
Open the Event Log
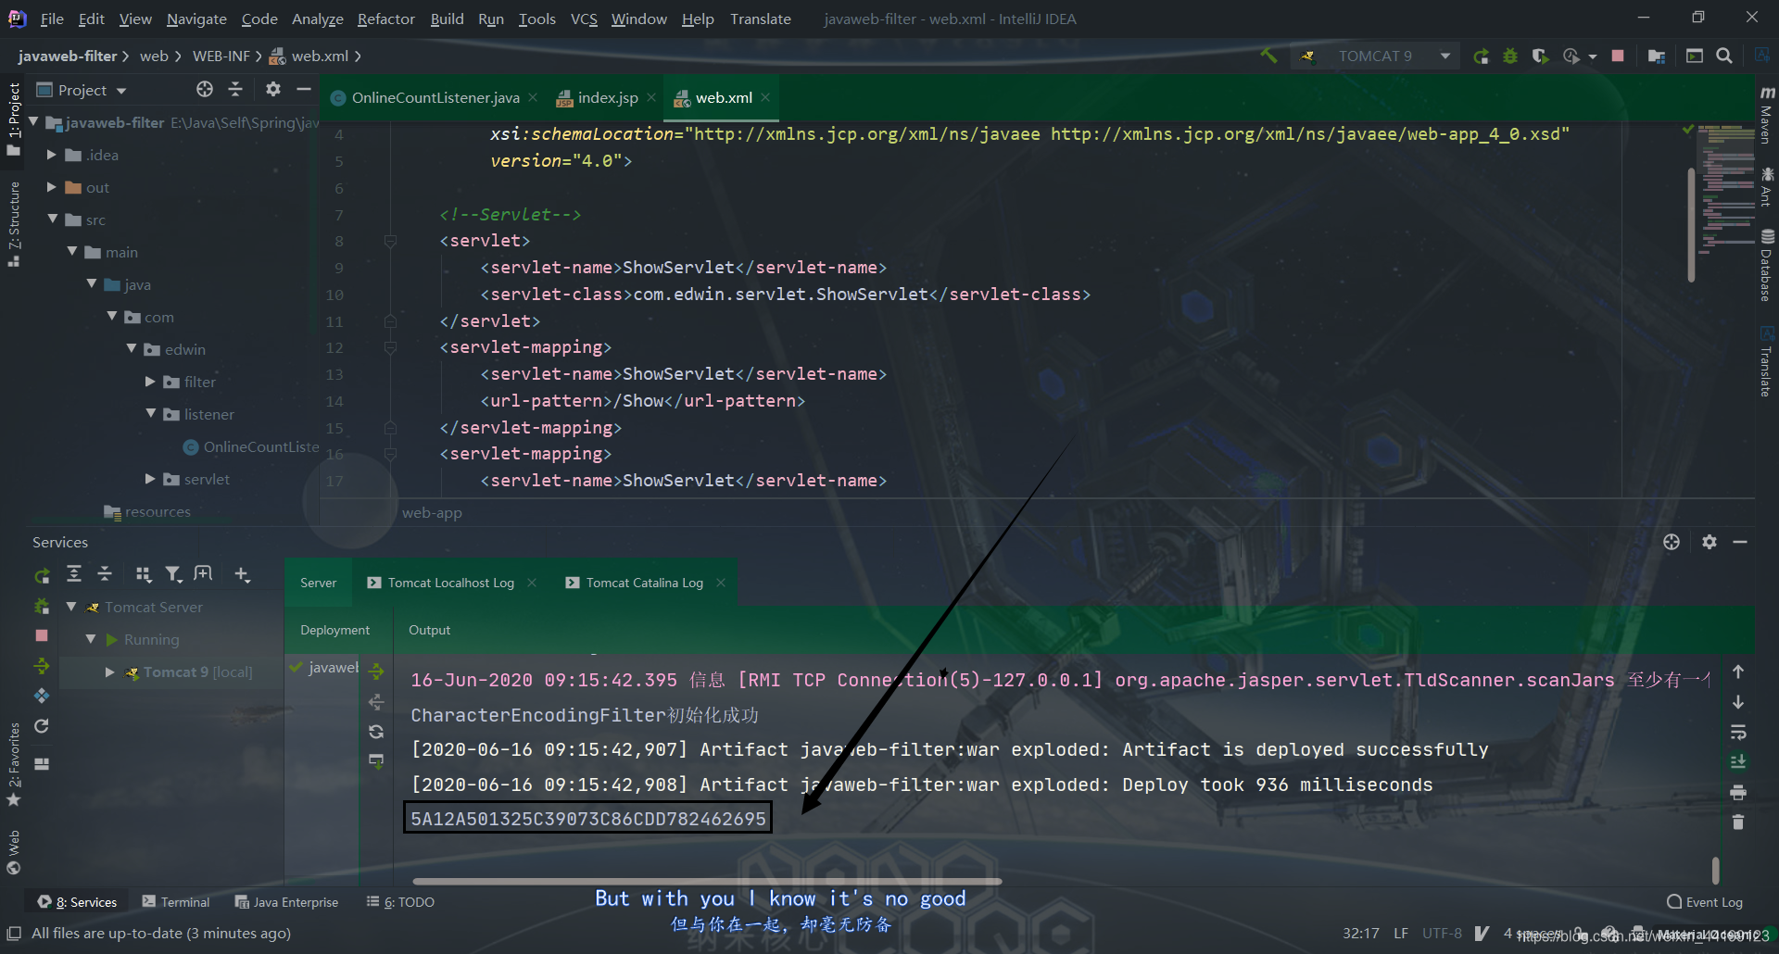click(1705, 902)
